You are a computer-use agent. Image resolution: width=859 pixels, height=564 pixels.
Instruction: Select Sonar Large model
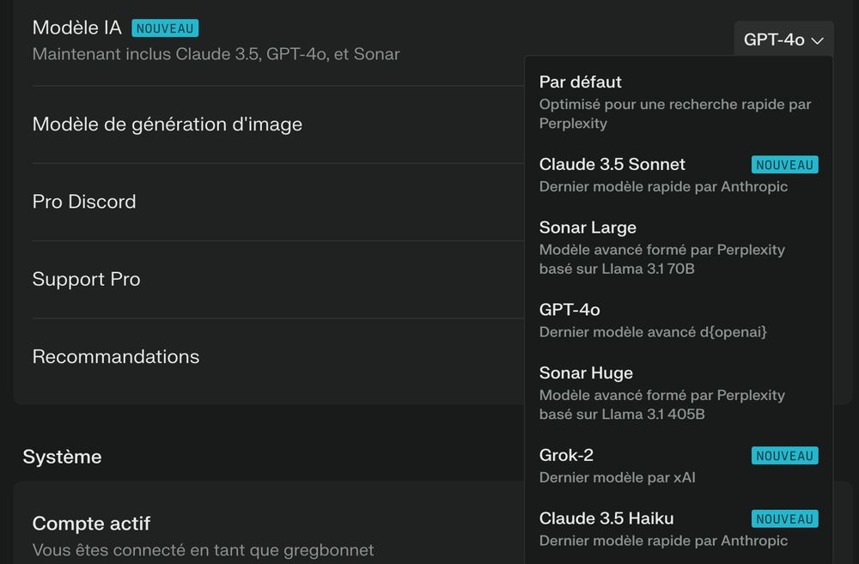(x=679, y=247)
